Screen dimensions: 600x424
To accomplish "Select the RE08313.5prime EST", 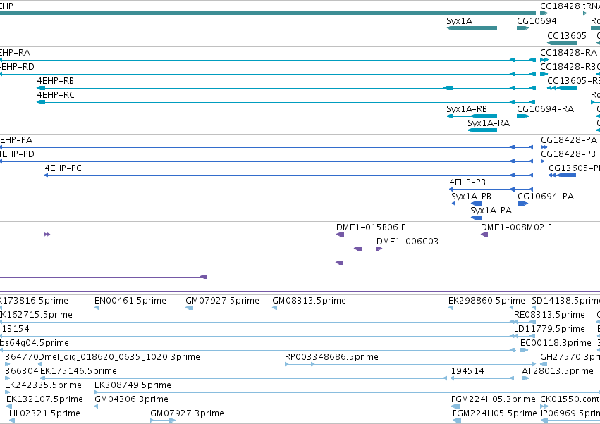I will point(525,323).
